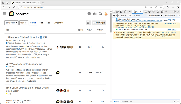Screen dimensions: 181x104
Task: Open the start-app.js:4 source link
Action: (x=171, y=24)
